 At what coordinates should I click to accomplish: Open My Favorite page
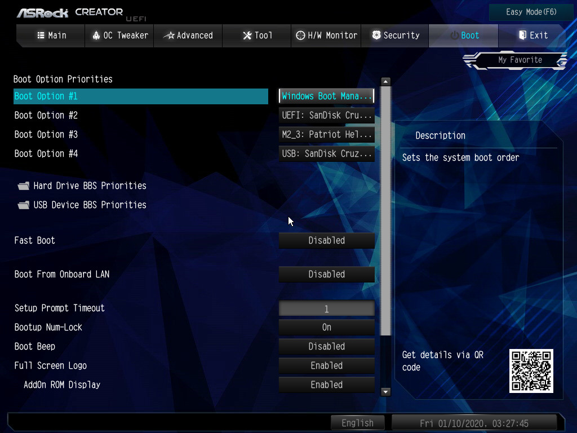point(520,60)
